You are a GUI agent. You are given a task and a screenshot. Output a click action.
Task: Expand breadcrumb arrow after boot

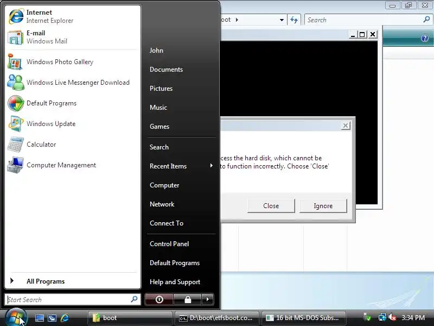[x=237, y=20]
